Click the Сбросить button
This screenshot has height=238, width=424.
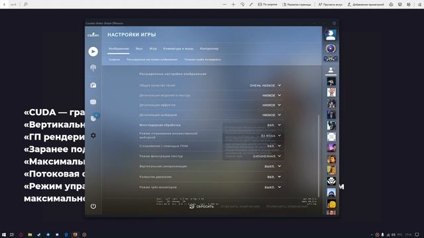201,206
